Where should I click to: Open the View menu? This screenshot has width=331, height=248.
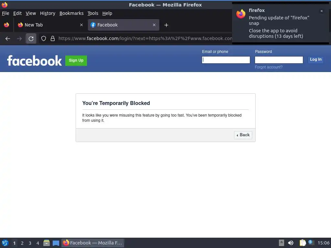pos(31,13)
